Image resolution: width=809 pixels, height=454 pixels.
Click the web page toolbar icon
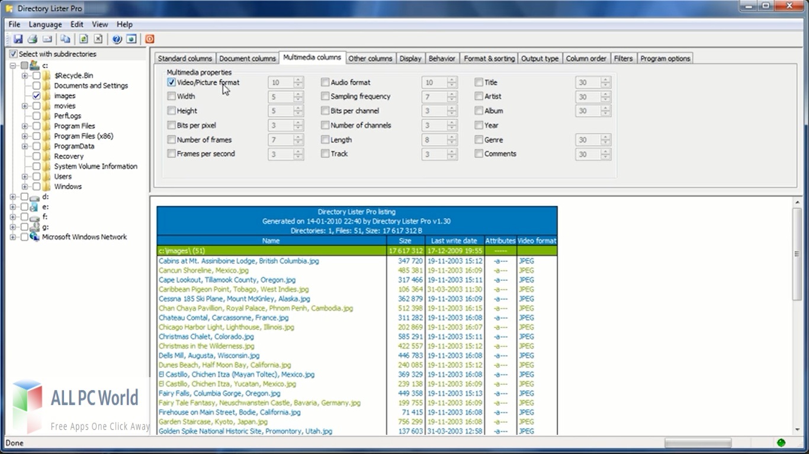click(131, 39)
